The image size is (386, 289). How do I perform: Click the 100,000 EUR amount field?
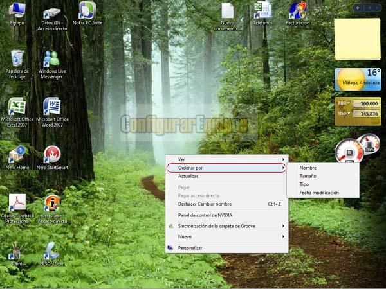click(366, 103)
